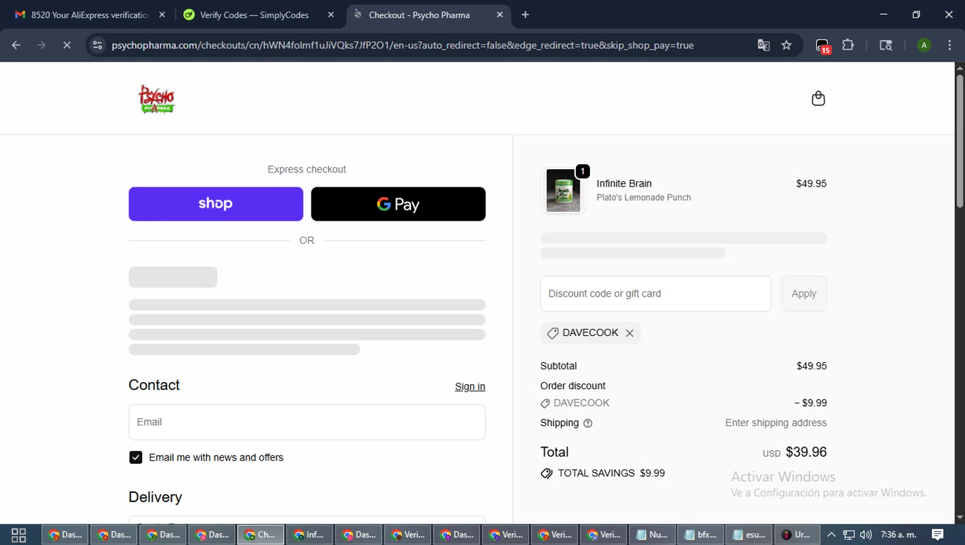
Task: Open the Nu... Notepad taskbar item
Action: tap(652, 535)
